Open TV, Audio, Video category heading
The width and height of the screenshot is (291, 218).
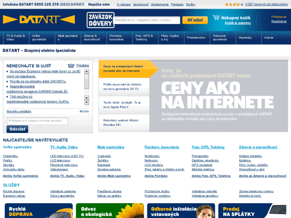click(64, 147)
